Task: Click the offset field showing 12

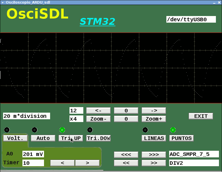Action: coord(76,110)
